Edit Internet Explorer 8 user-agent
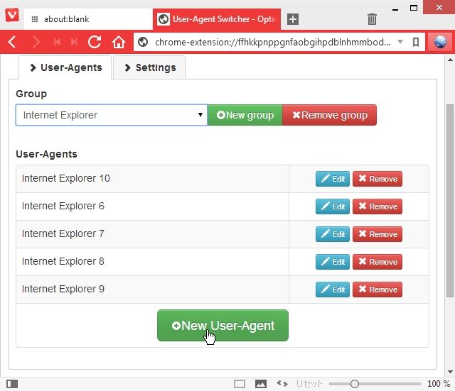This screenshot has height=391, width=455. pos(333,262)
